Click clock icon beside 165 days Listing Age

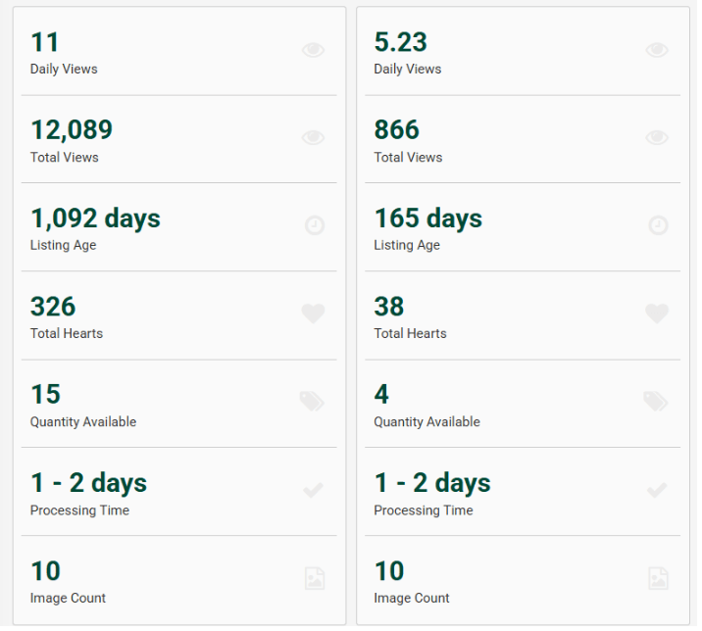[658, 225]
